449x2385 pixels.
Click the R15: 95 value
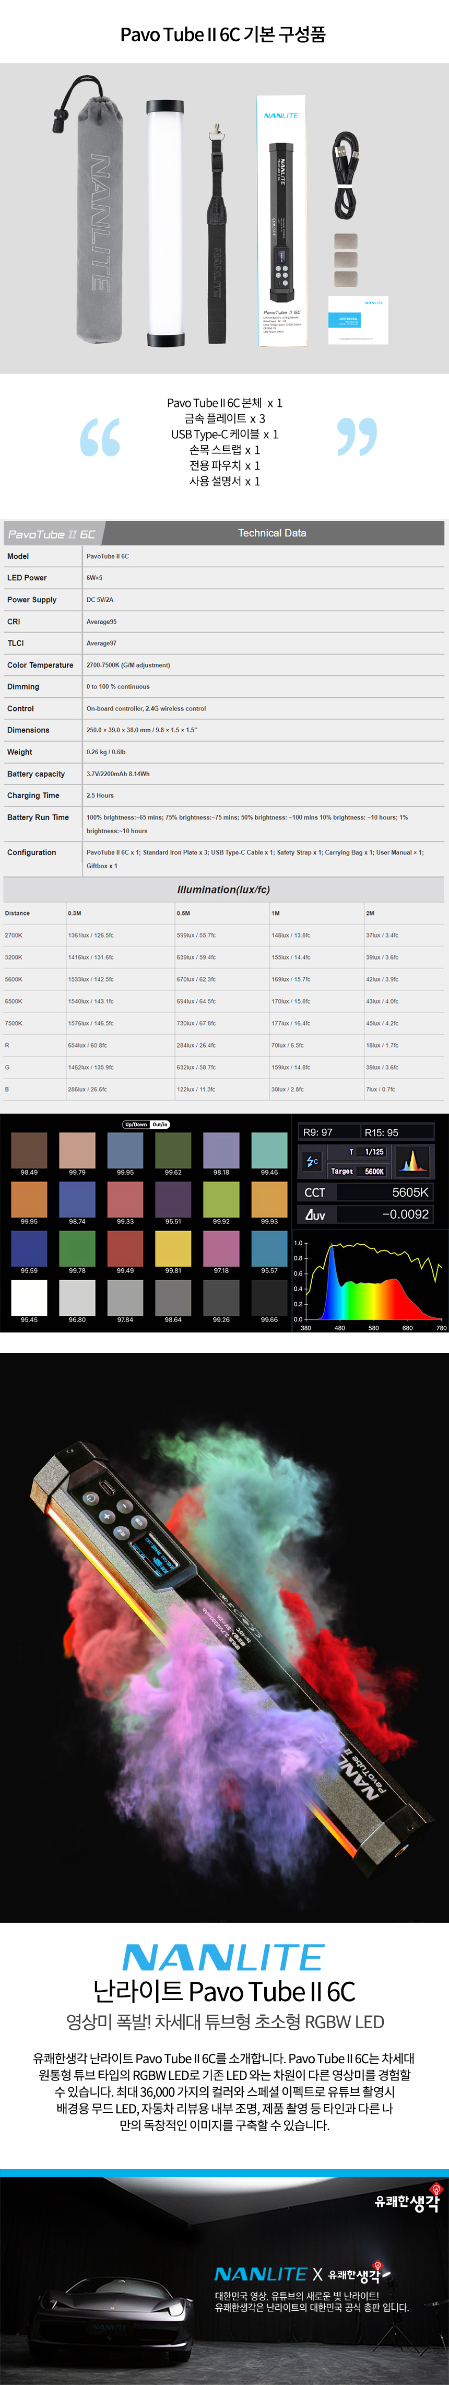point(382,1132)
